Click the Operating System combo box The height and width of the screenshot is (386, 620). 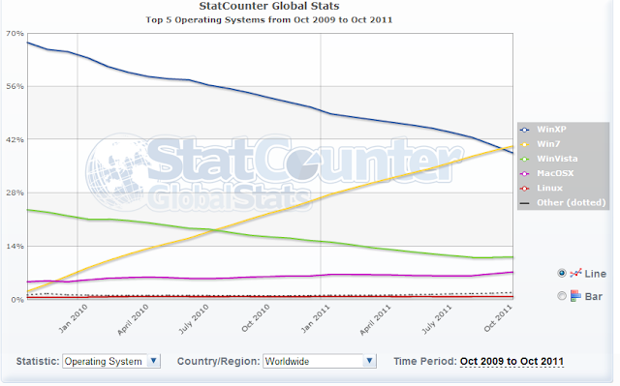point(111,361)
